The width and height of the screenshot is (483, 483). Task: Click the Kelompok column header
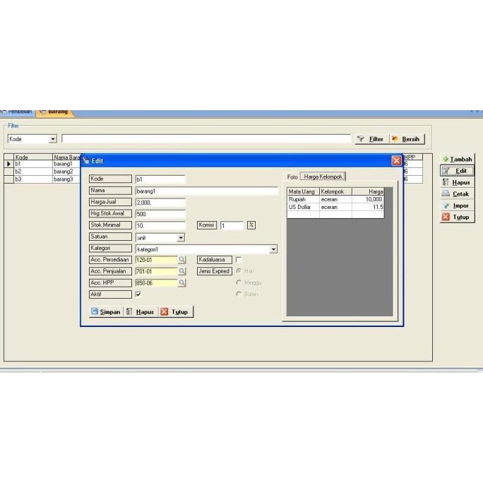click(335, 191)
